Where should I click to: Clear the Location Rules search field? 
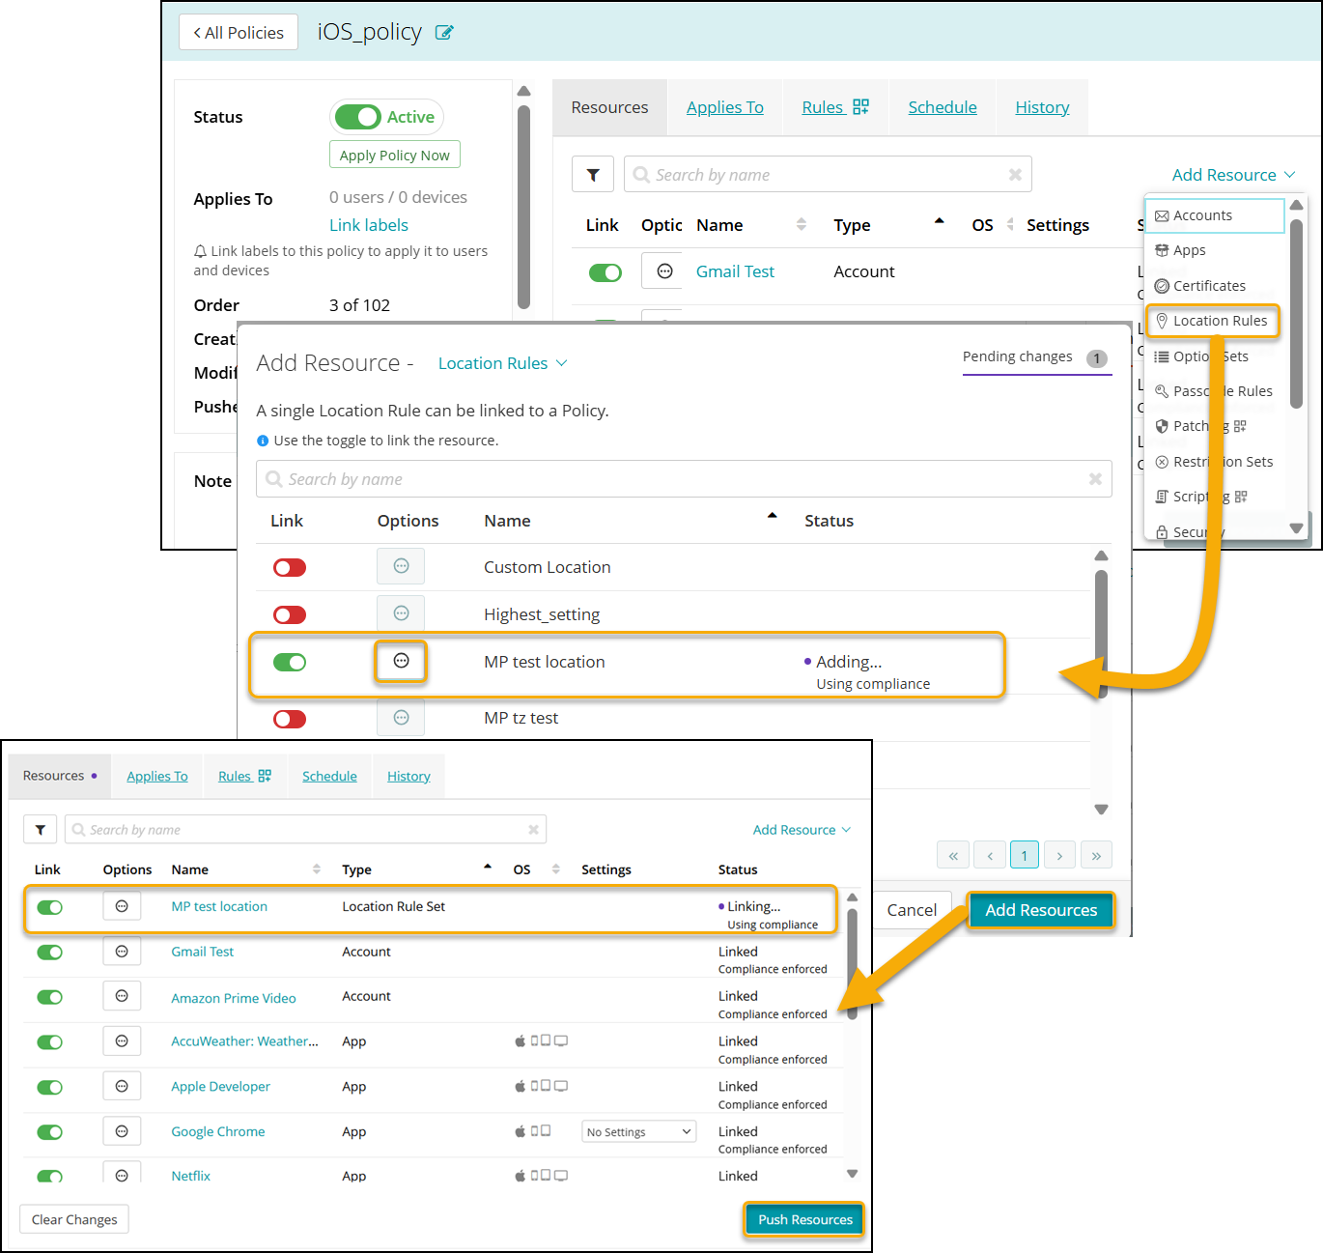[1095, 479]
